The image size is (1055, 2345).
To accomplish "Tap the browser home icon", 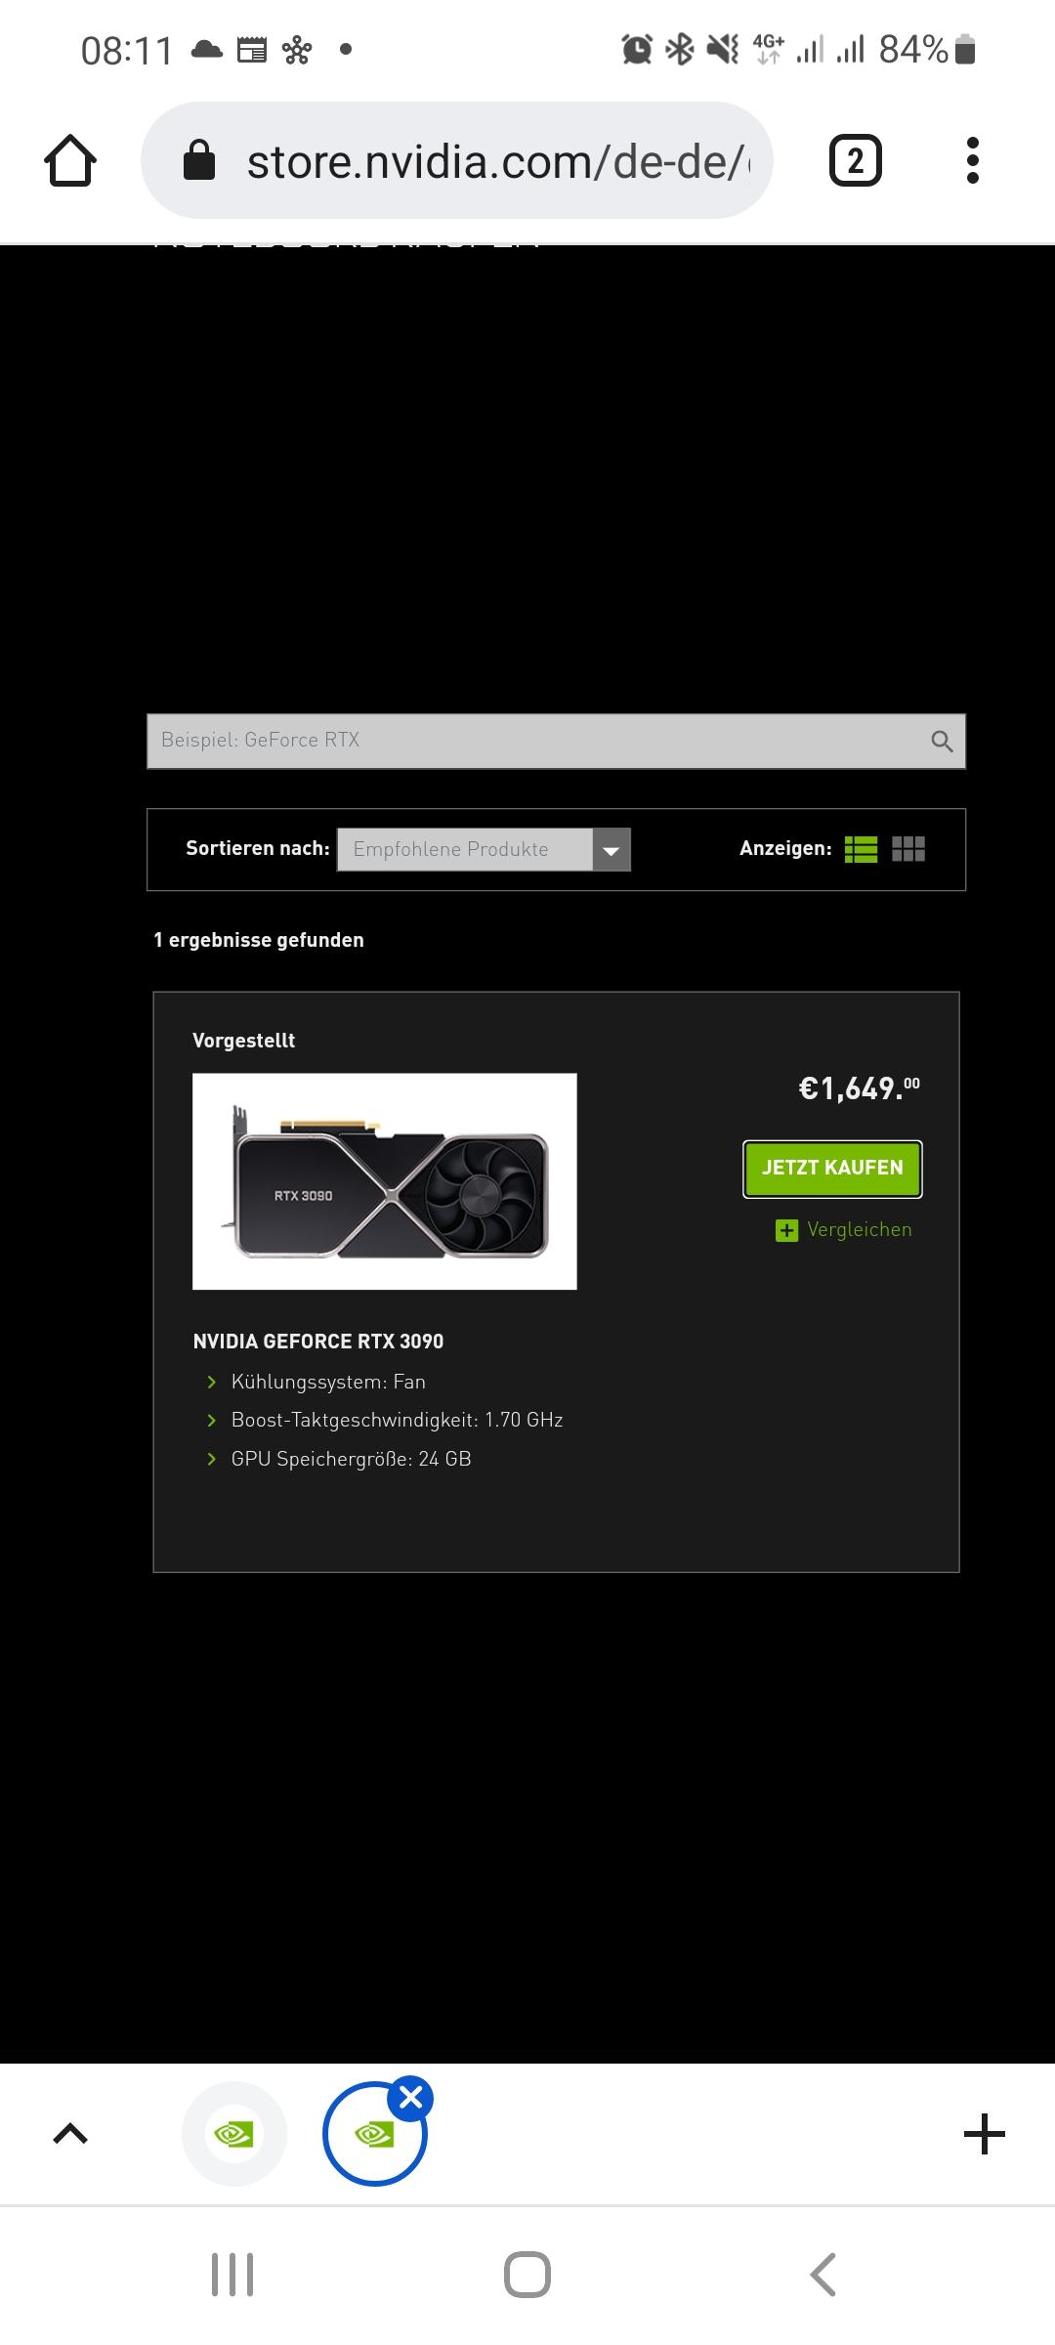I will point(70,160).
